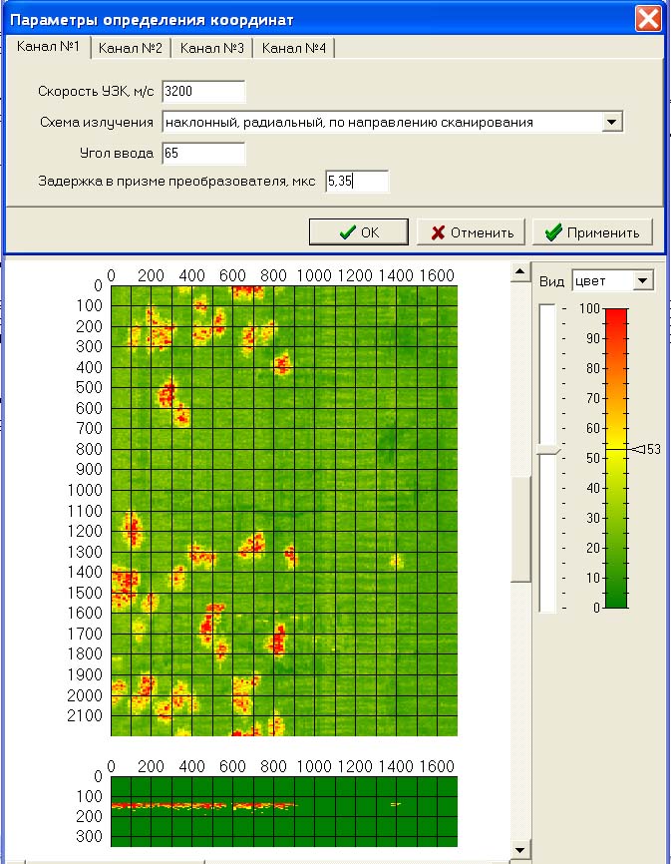The width and height of the screenshot is (671, 864).
Task: Click the Угол ввода input field
Action: (x=203, y=153)
